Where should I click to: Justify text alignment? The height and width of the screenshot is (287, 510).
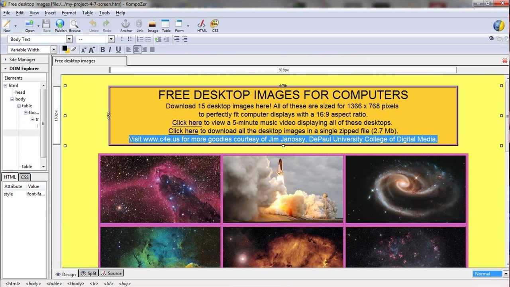pos(152,49)
